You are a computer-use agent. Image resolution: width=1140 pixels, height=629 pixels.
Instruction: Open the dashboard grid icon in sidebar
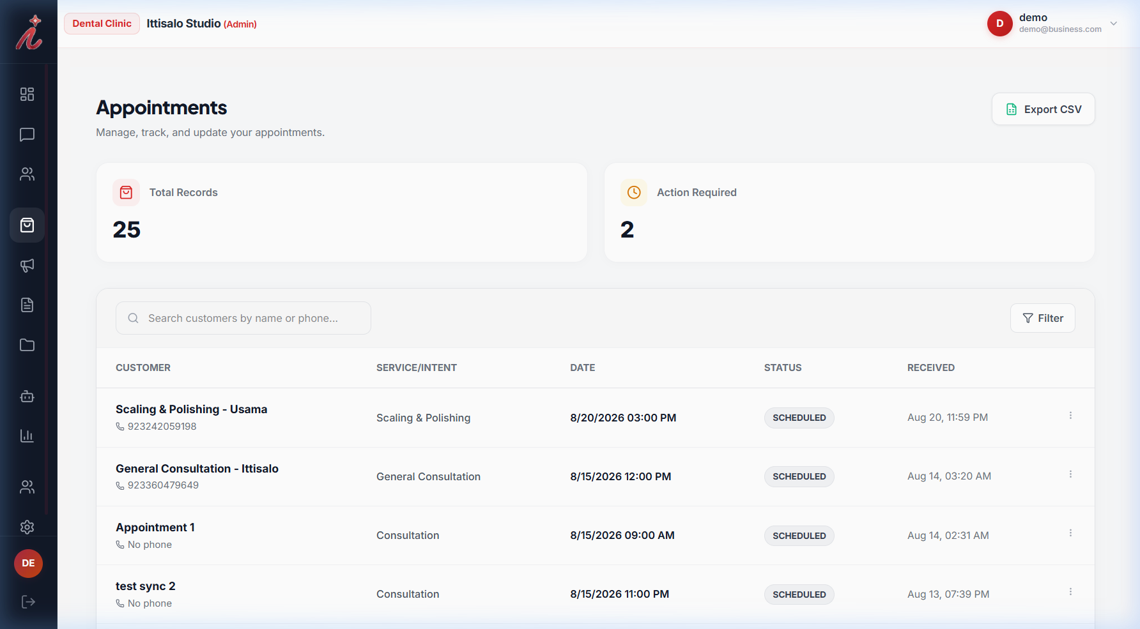27,95
